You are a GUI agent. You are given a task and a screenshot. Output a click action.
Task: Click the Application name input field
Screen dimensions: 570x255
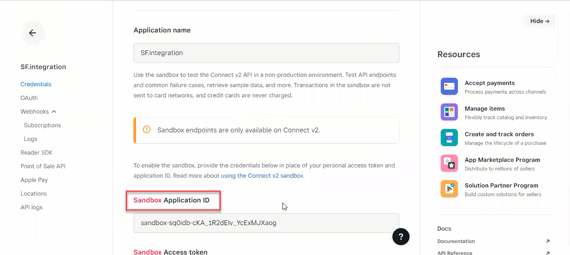266,53
